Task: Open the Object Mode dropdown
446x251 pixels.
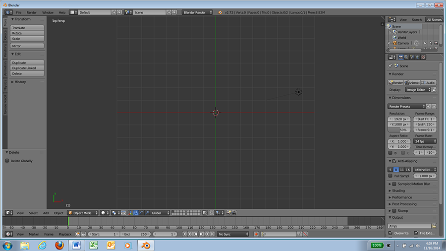Action: (x=83, y=213)
